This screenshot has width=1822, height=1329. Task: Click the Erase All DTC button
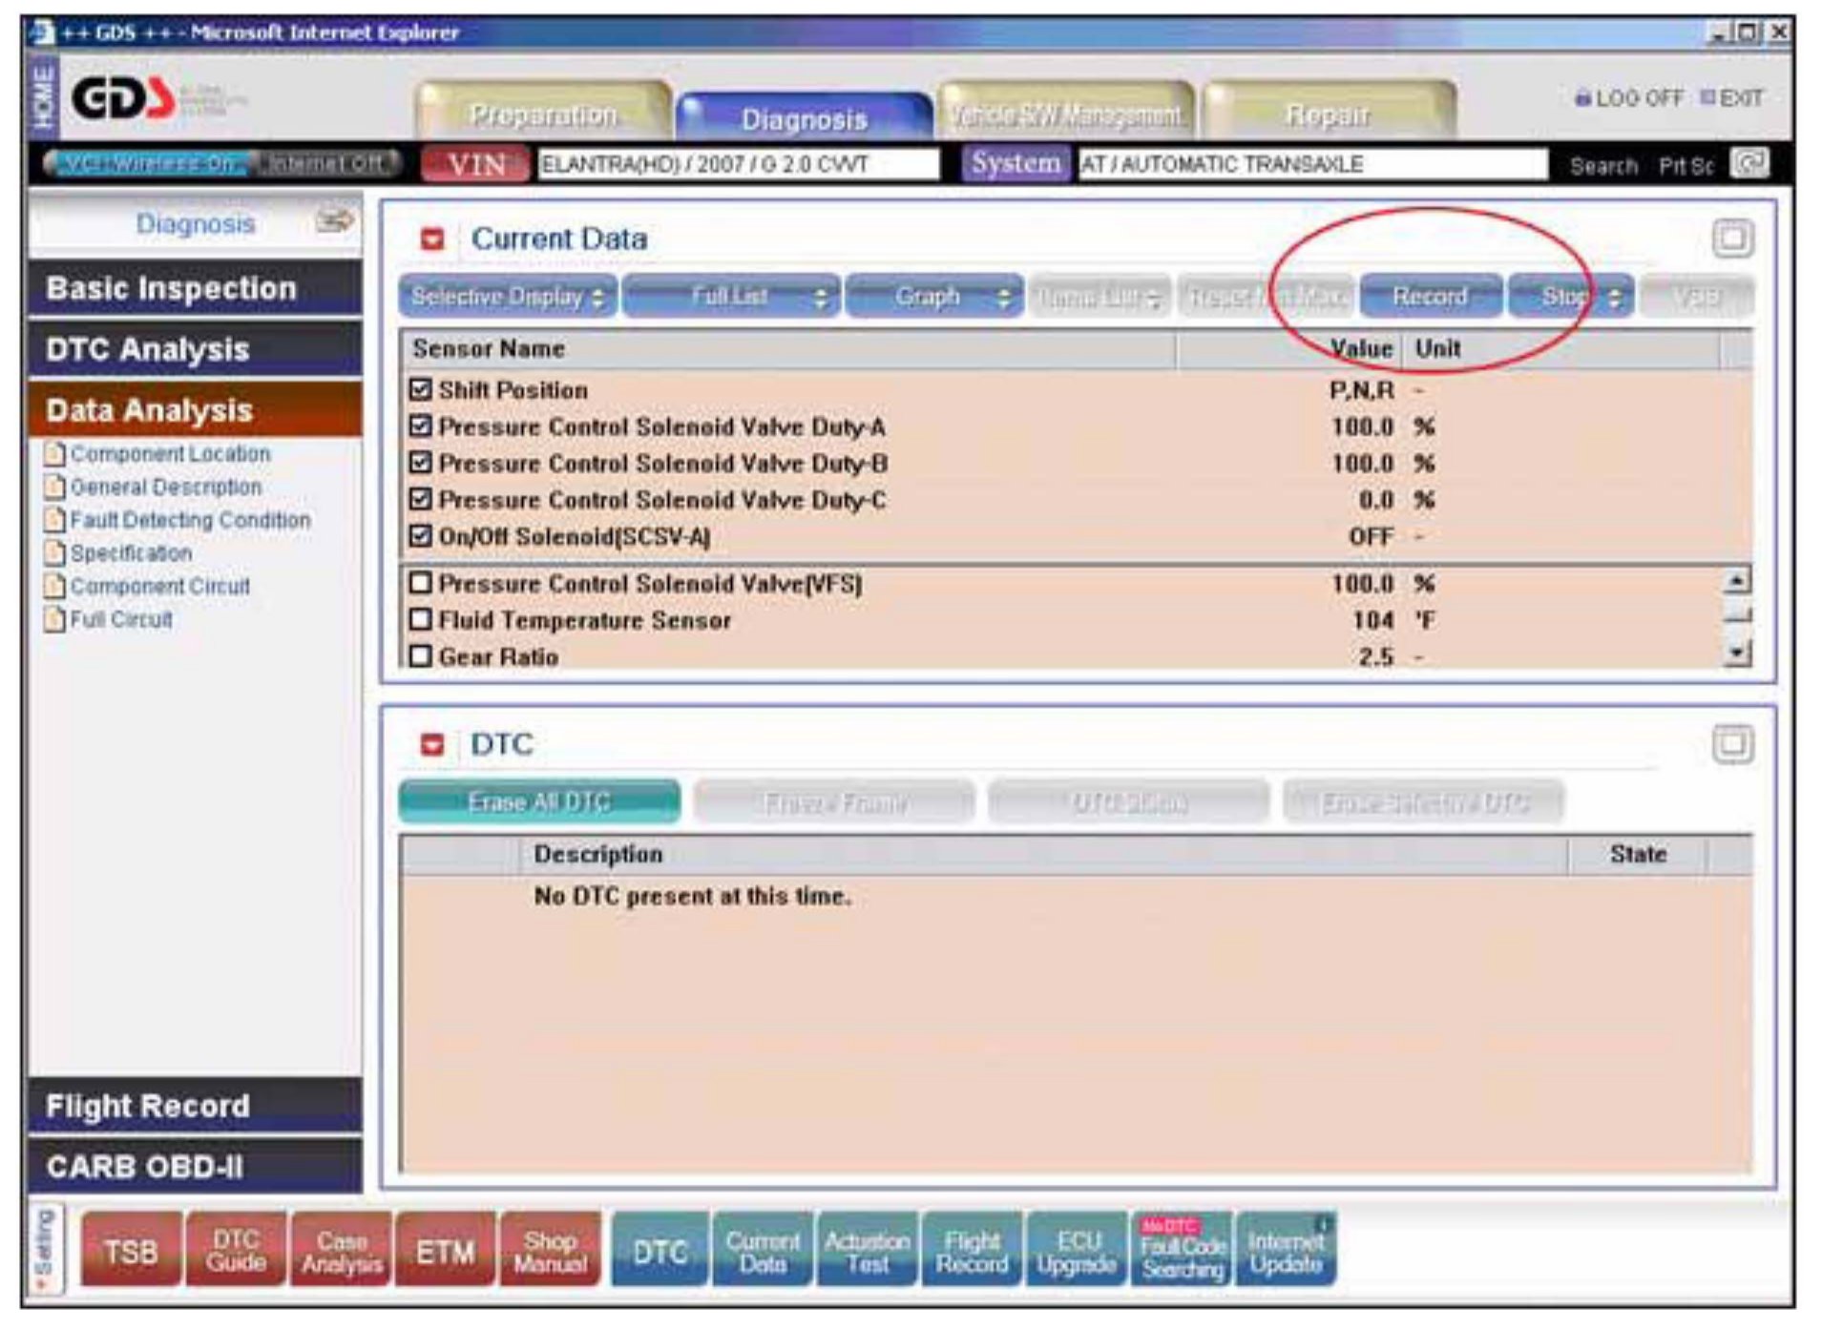pos(539,801)
